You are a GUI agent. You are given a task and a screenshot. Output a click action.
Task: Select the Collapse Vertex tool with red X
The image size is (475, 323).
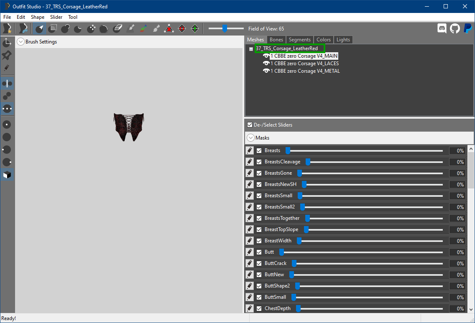coord(169,28)
